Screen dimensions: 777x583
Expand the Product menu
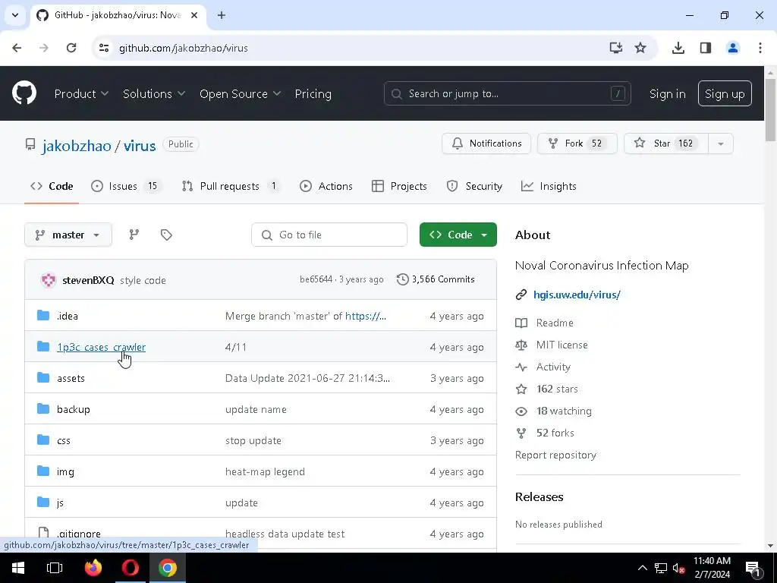(x=81, y=93)
